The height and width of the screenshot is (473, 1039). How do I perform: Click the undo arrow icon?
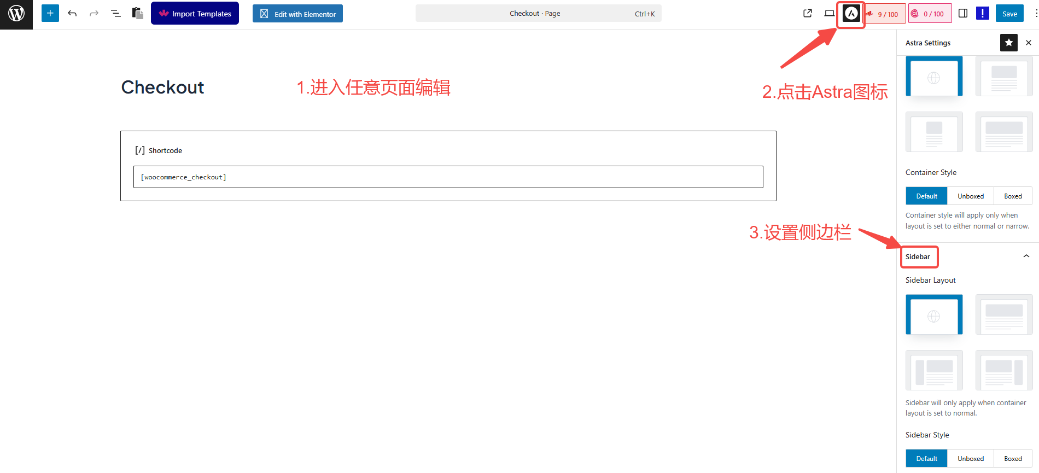[72, 14]
